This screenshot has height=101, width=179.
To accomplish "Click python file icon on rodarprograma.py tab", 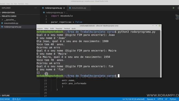I will 43,8.
